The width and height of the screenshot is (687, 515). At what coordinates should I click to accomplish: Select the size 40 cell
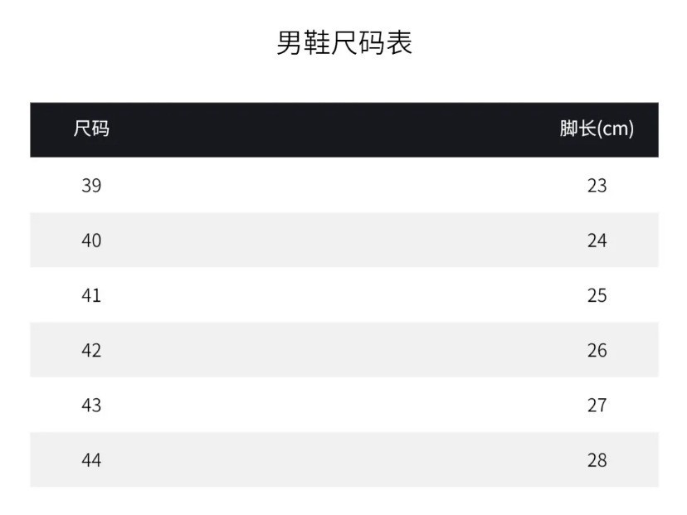(x=91, y=240)
